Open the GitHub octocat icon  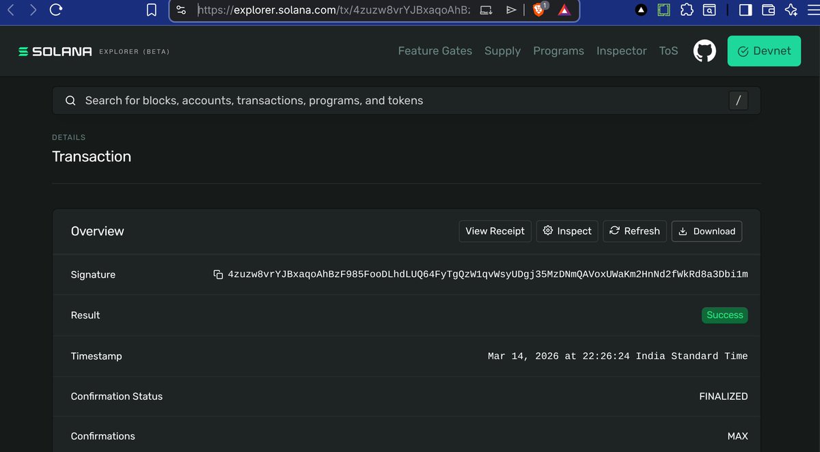705,51
